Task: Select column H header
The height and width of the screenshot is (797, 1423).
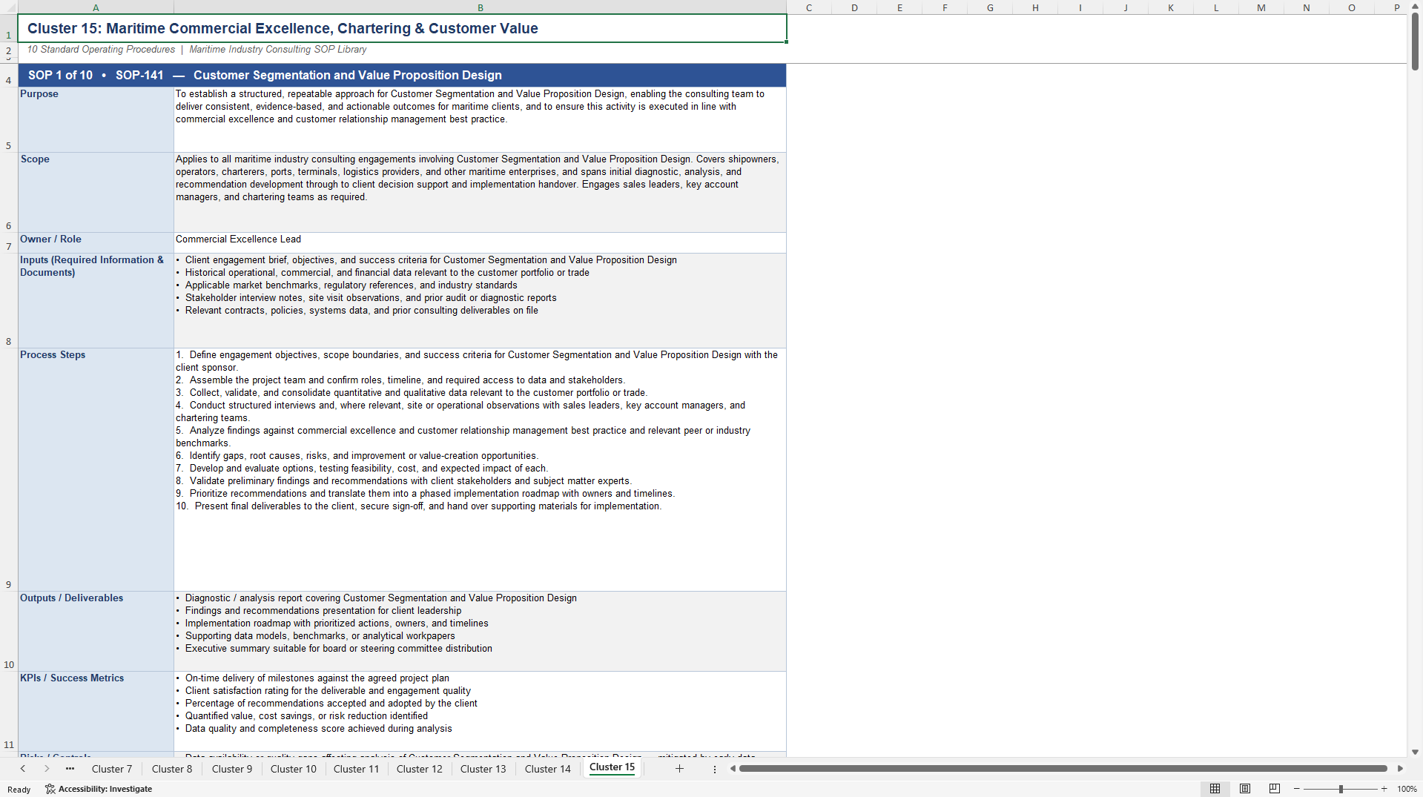Action: (x=1035, y=7)
